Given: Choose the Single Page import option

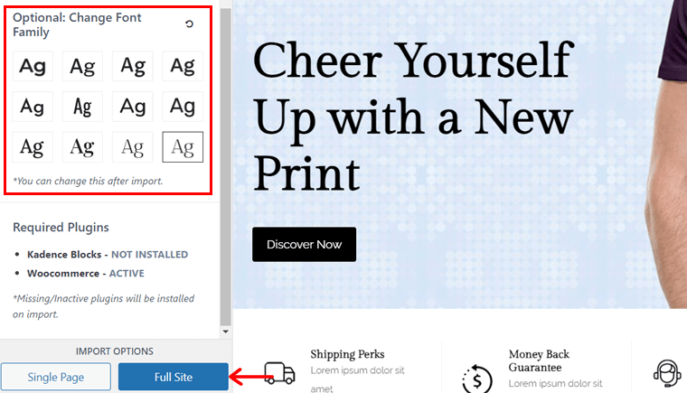Looking at the screenshot, I should tap(56, 377).
